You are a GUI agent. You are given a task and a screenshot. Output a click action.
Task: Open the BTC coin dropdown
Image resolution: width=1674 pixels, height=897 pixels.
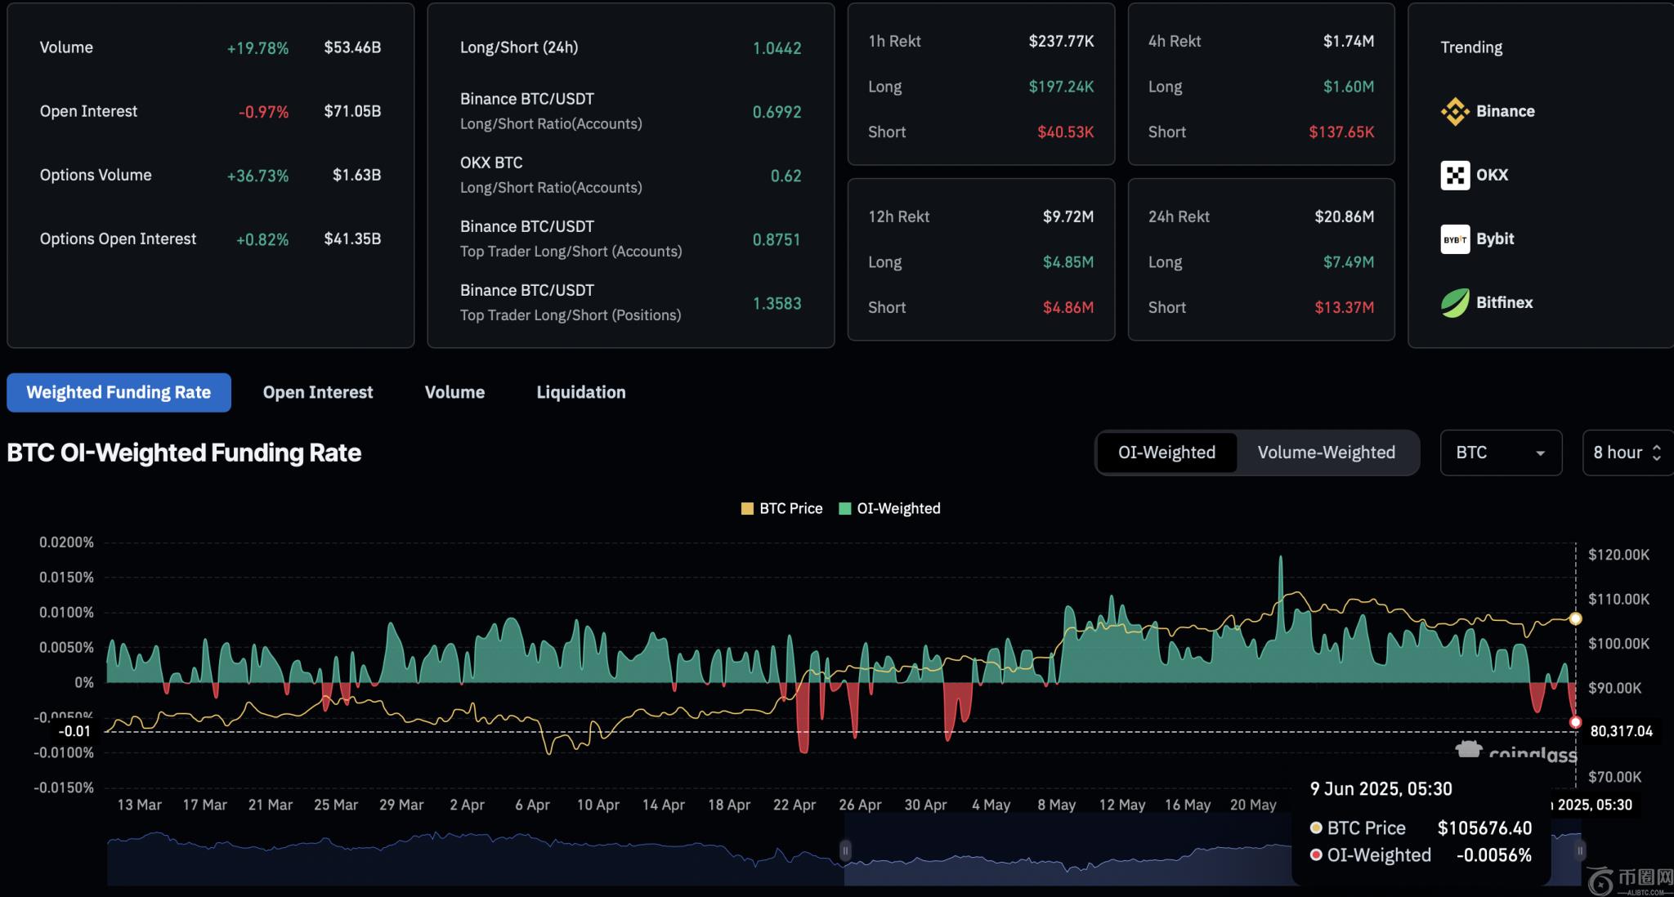pos(1500,453)
